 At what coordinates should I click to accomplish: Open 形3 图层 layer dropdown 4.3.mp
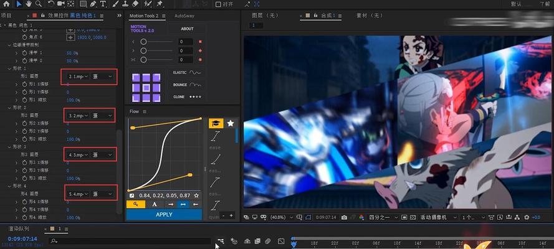pos(79,155)
